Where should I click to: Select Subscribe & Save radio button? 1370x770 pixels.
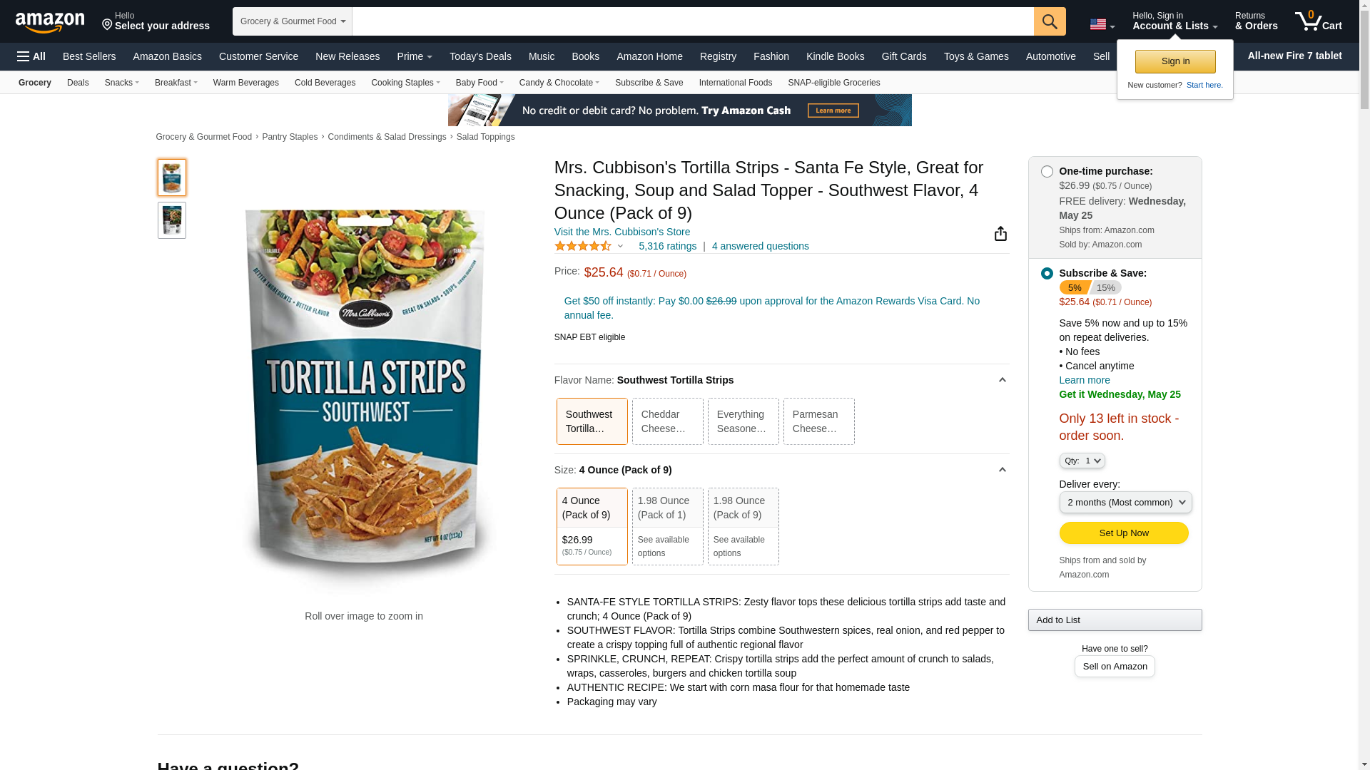[1047, 274]
